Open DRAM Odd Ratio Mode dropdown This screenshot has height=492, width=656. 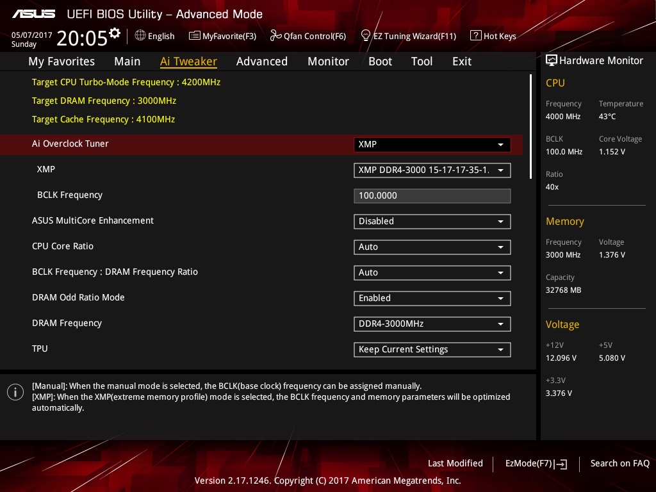pos(432,299)
